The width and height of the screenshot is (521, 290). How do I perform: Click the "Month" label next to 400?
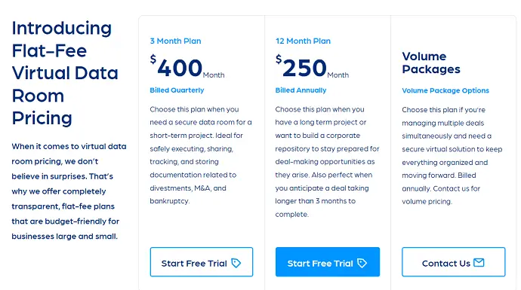click(214, 75)
